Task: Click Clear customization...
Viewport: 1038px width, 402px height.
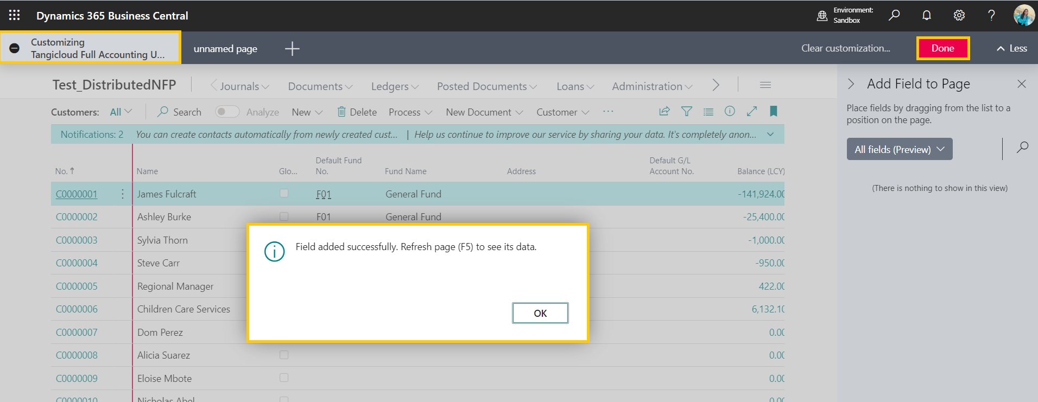Action: point(846,48)
